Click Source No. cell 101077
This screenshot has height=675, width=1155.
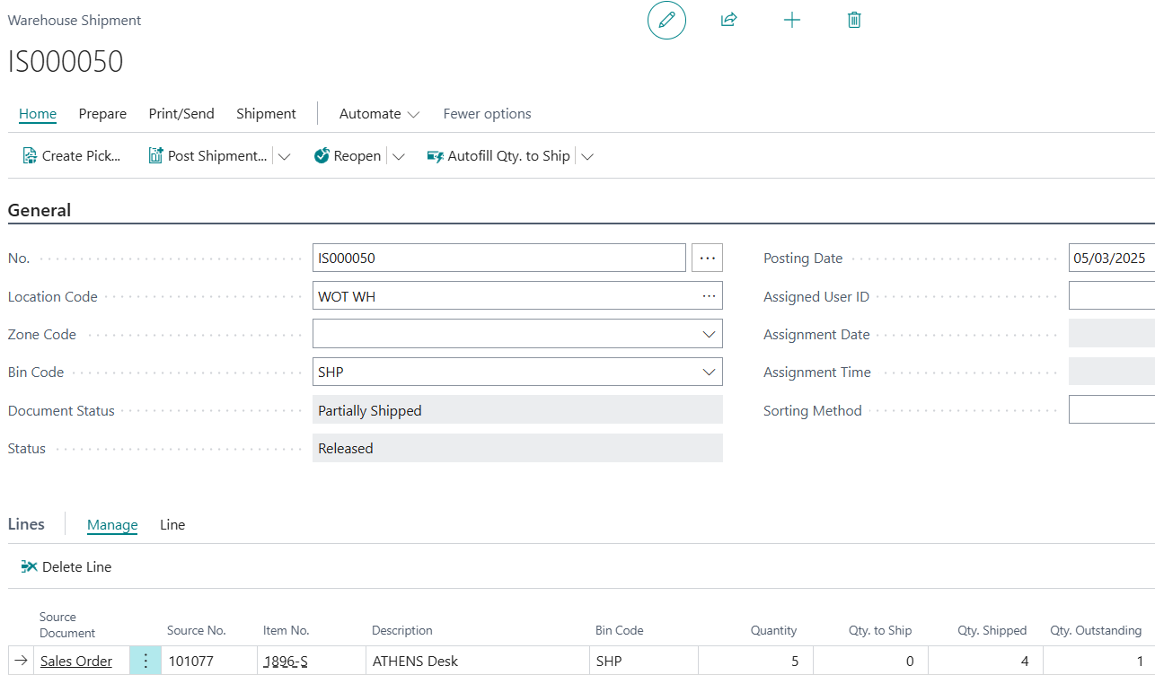pos(208,662)
